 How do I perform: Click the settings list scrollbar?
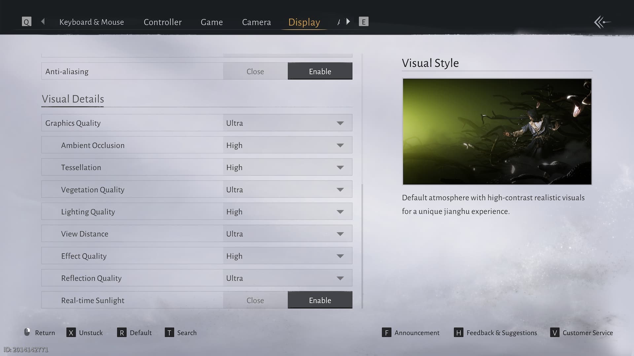click(362, 246)
